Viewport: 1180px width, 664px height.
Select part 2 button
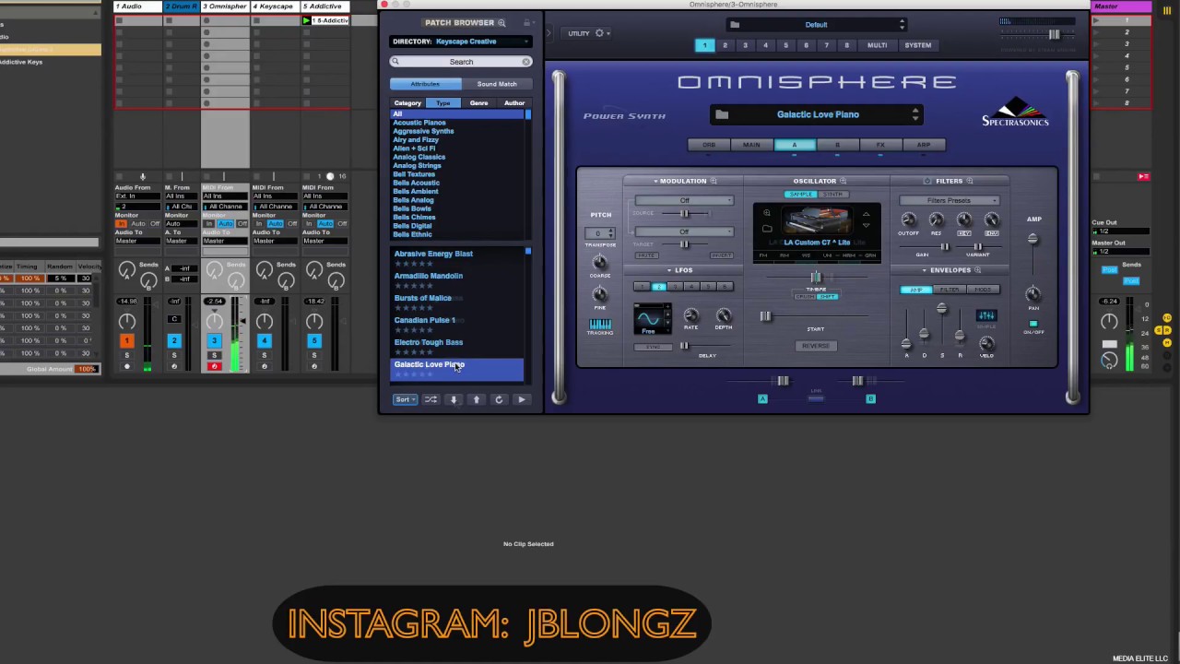[x=725, y=45]
